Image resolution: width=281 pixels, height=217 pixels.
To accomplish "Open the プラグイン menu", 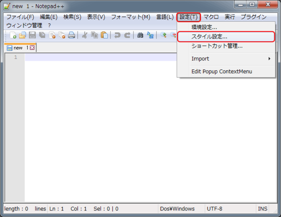I will (253, 17).
